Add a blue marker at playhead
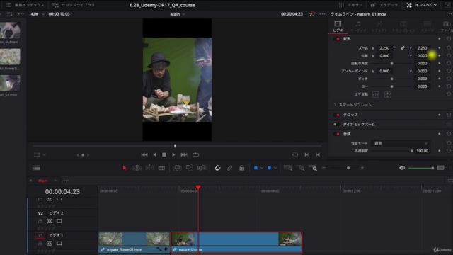The image size is (453, 255). (269, 168)
